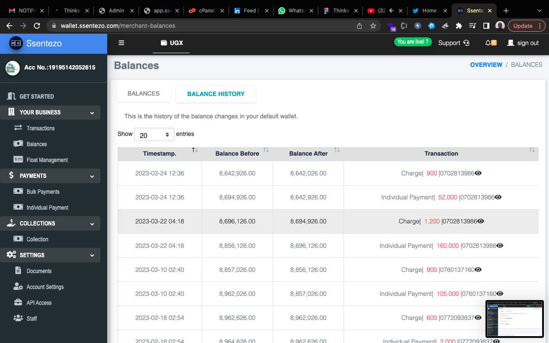This screenshot has width=549, height=343.
Task: Click the You are live badge
Action: pyautogui.click(x=413, y=42)
